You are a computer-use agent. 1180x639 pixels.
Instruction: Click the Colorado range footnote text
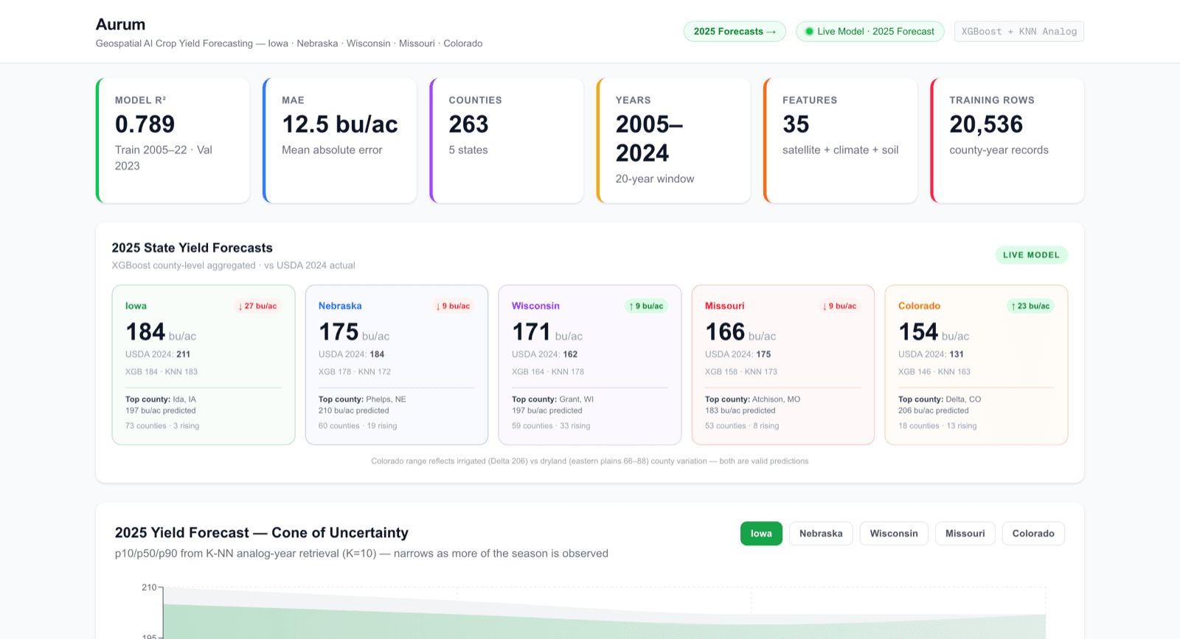590,461
